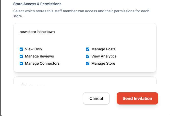Toggle the Manage Store checkbox
171x116 pixels.
[88, 63]
